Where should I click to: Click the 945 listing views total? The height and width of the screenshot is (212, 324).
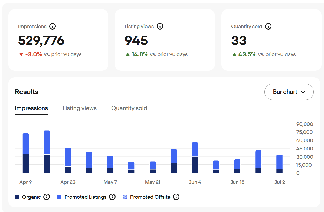[136, 41]
